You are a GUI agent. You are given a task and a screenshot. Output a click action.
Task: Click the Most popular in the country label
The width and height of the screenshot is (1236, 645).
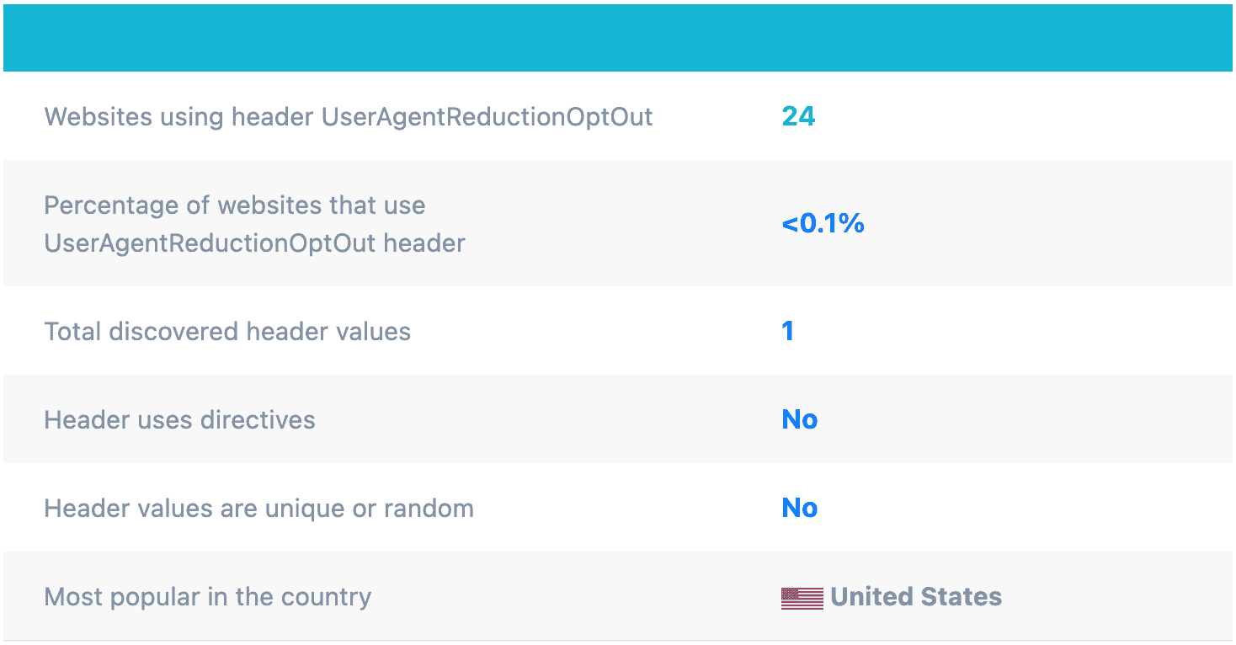(x=207, y=597)
